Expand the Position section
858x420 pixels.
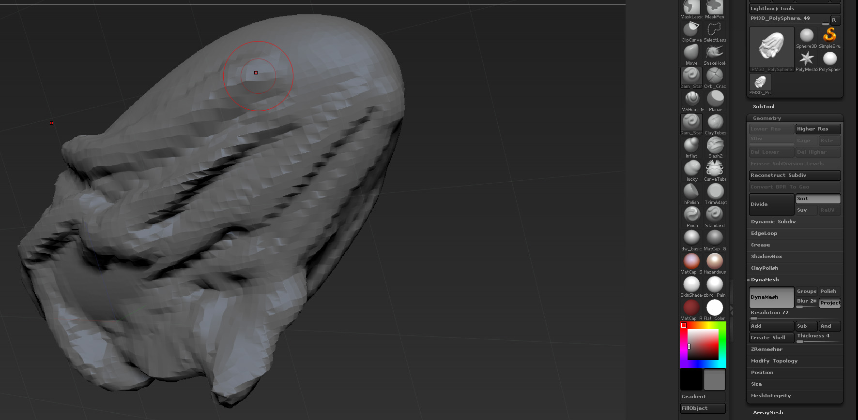[x=762, y=373]
